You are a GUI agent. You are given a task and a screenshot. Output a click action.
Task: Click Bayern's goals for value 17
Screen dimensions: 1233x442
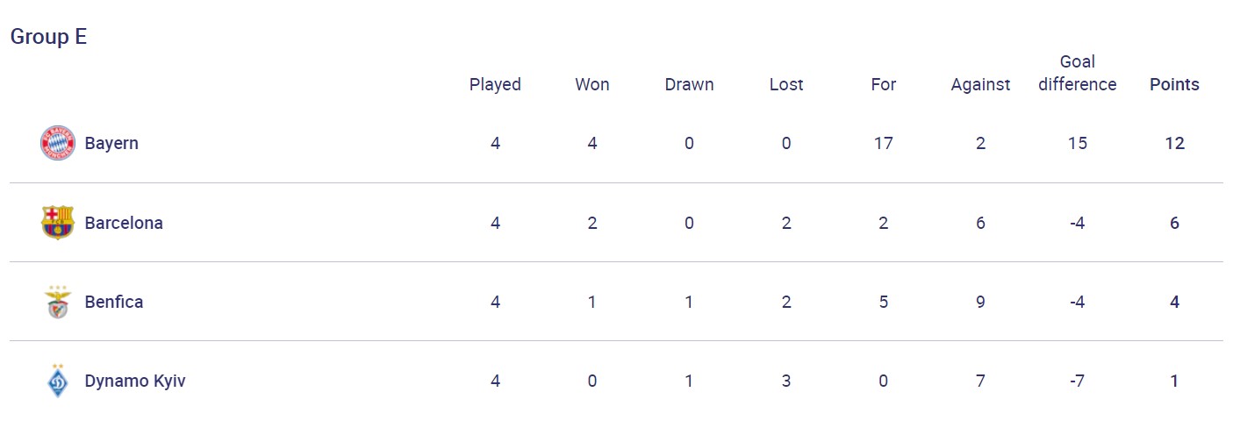(883, 143)
